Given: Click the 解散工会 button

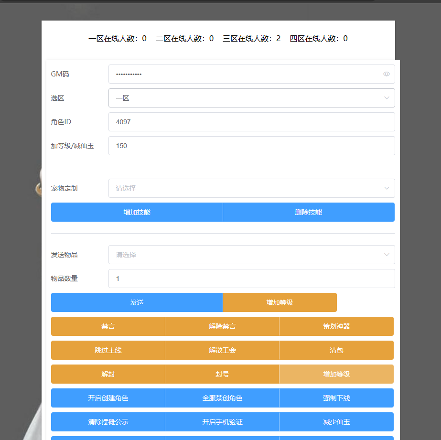Looking at the screenshot, I should click(x=222, y=350).
